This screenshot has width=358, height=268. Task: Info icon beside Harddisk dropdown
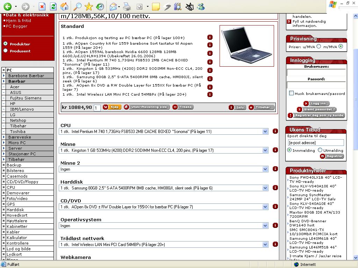point(275,187)
